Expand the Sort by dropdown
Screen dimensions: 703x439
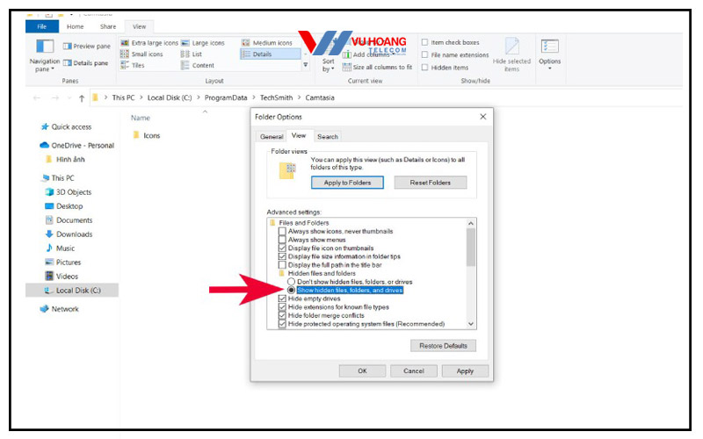pos(328,67)
